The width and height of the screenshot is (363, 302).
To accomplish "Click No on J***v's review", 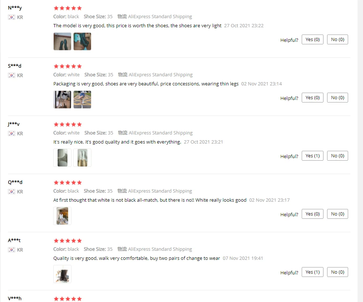I will click(x=338, y=156).
